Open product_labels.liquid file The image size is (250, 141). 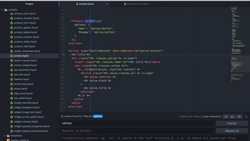click(25, 32)
